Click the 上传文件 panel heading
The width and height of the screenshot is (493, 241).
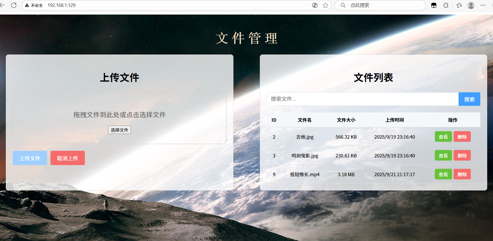pyautogui.click(x=119, y=78)
